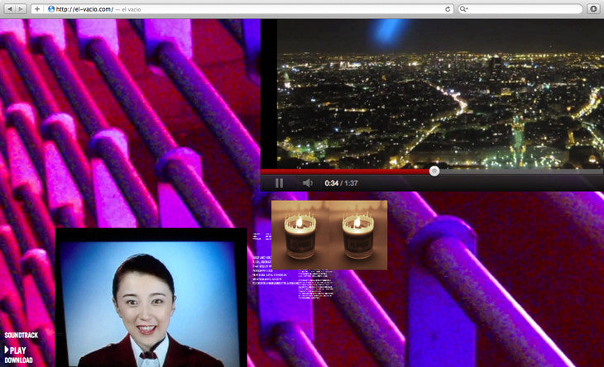Viewport: 604px width, 367px height.
Task: Mute the video with speaker icon
Action: point(307,183)
